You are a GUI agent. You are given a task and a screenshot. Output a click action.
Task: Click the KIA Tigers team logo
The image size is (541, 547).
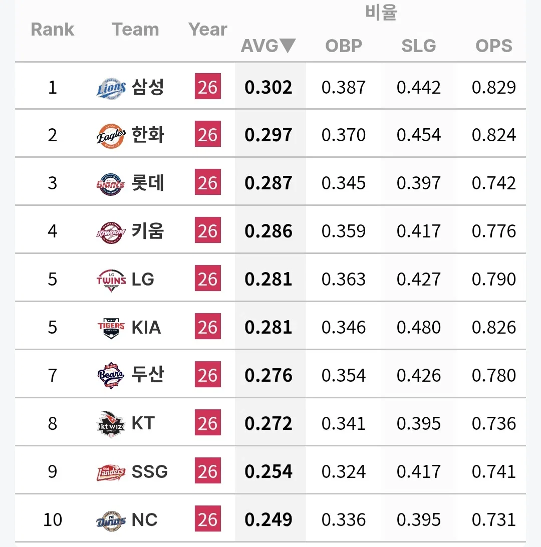tap(111, 328)
